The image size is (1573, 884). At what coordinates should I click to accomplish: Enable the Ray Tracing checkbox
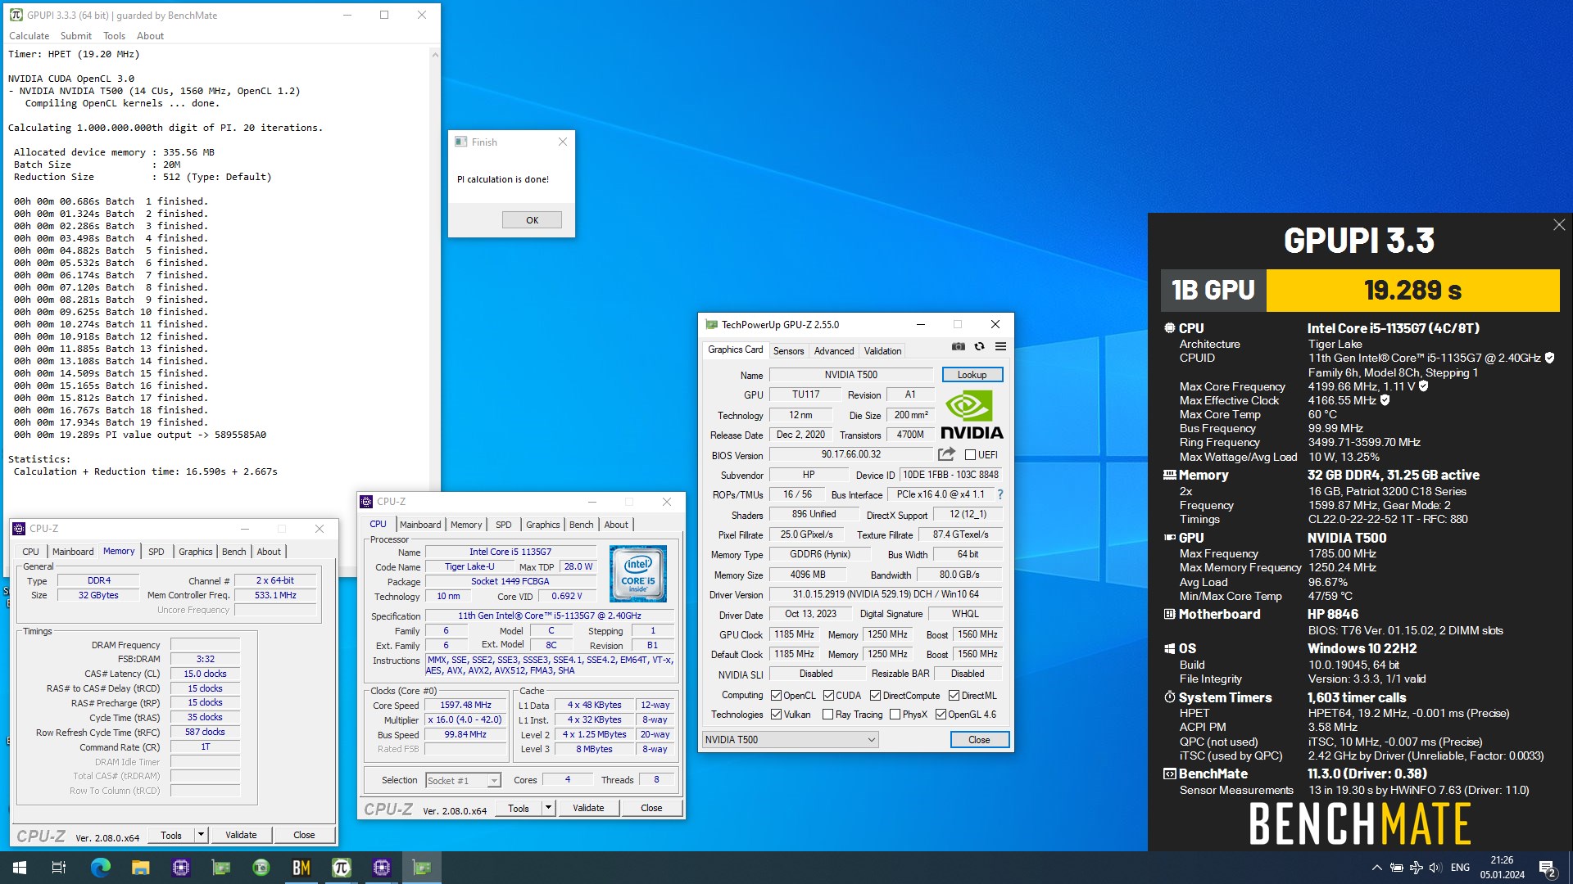tap(827, 715)
